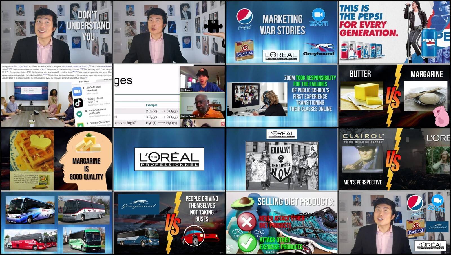Click L'Oréal logo in Marketing War Stories frame
Viewport: 451px width, 255px height.
281,55
